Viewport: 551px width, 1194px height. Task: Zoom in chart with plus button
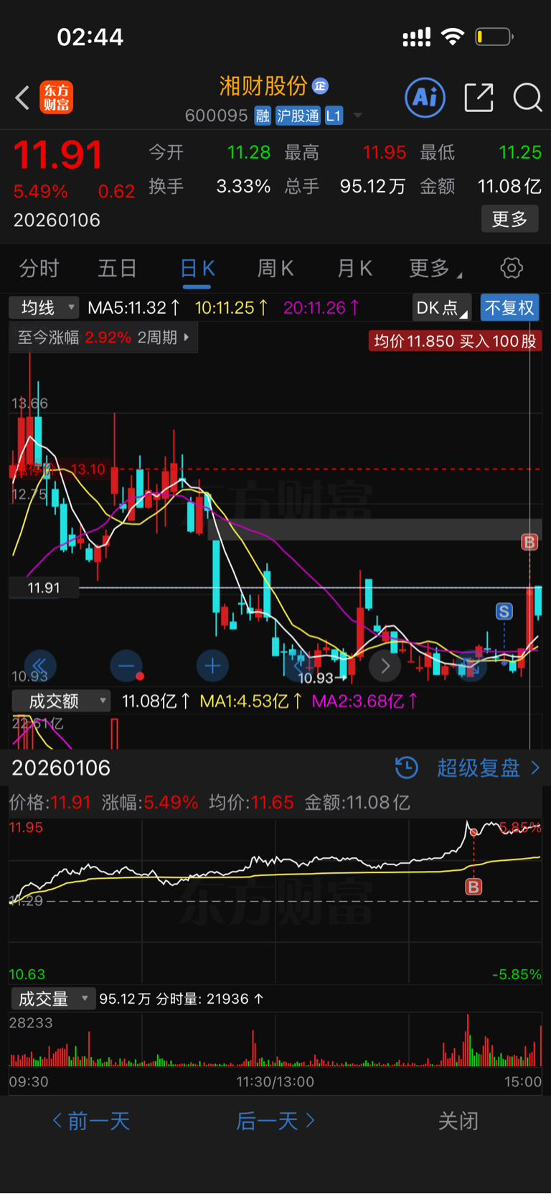click(x=212, y=666)
